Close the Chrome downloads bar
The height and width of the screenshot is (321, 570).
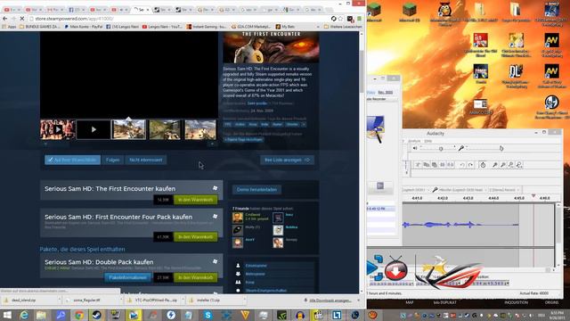tap(358, 300)
